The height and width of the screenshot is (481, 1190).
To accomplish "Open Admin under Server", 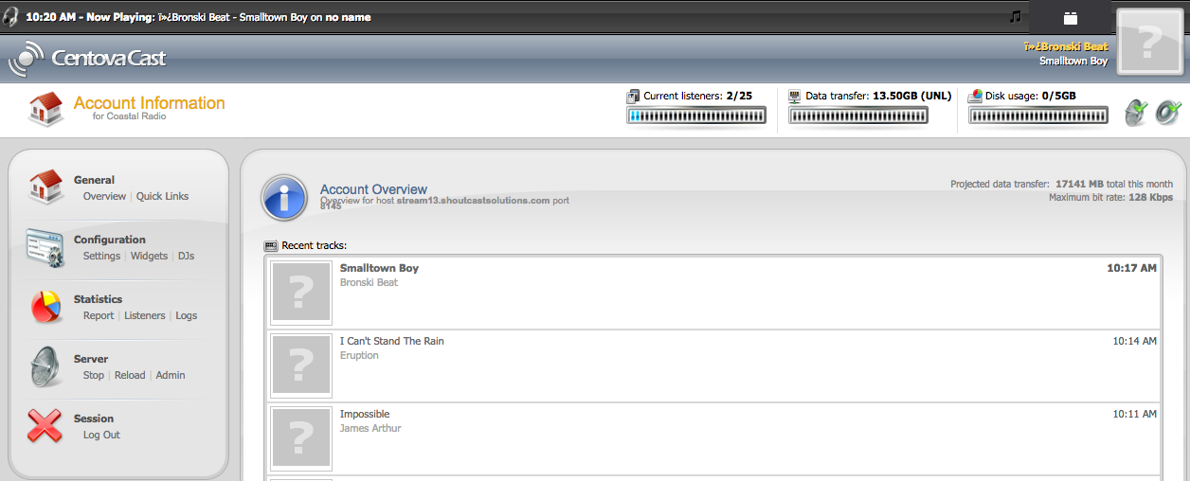I will click(171, 375).
